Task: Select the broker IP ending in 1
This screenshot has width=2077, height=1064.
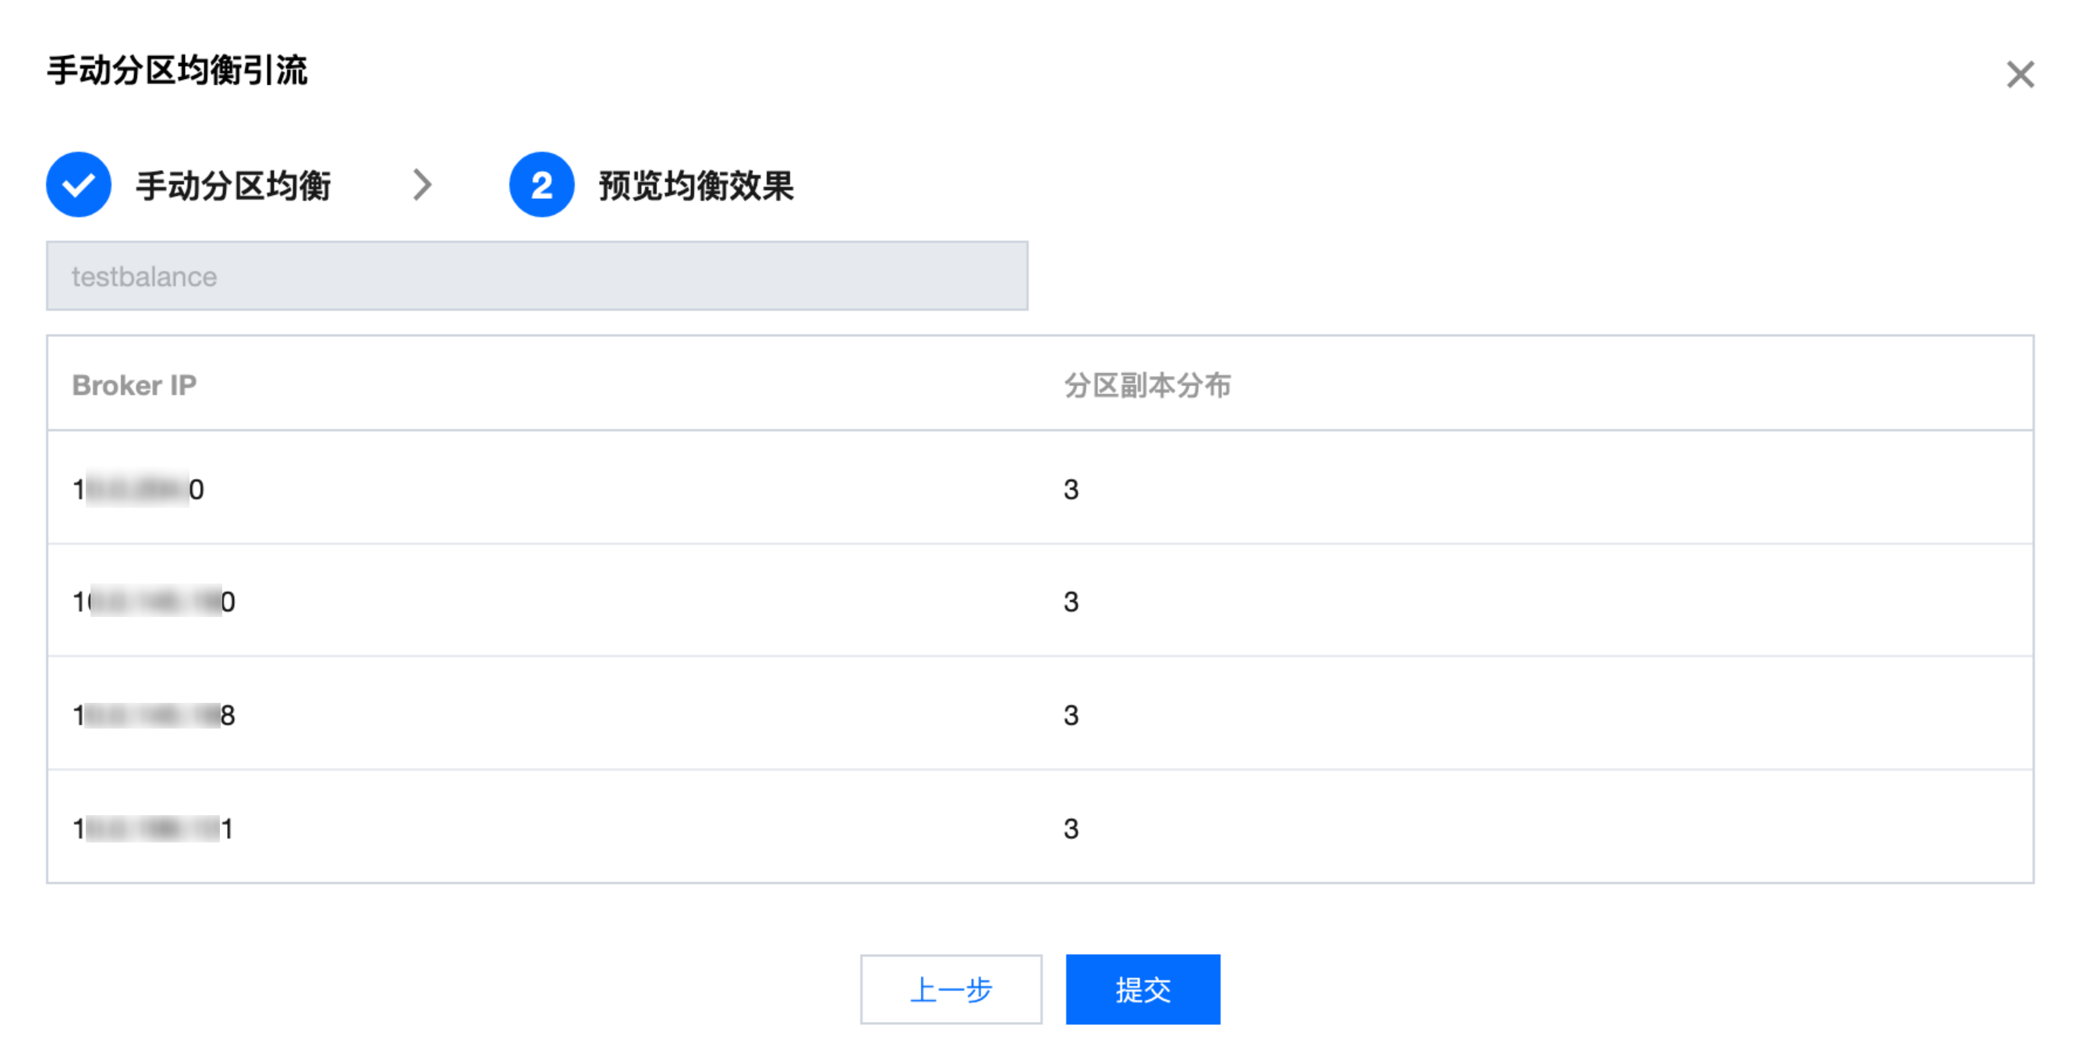Action: click(x=152, y=828)
